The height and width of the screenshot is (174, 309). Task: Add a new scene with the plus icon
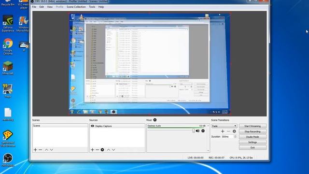point(35,150)
